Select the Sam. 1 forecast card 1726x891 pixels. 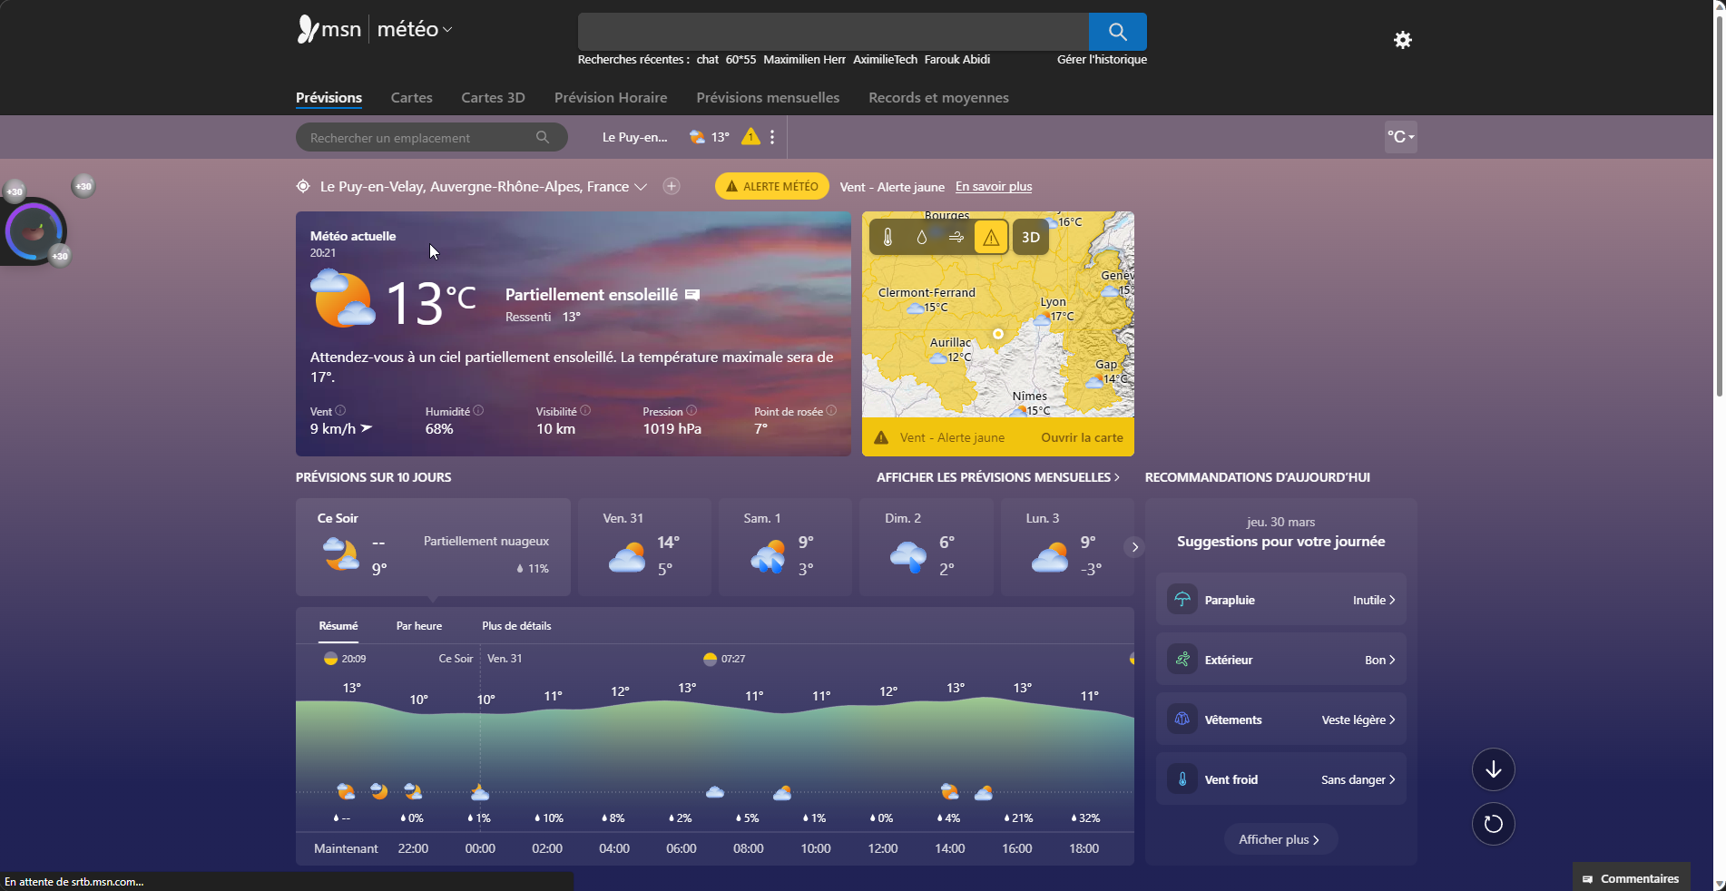785,546
